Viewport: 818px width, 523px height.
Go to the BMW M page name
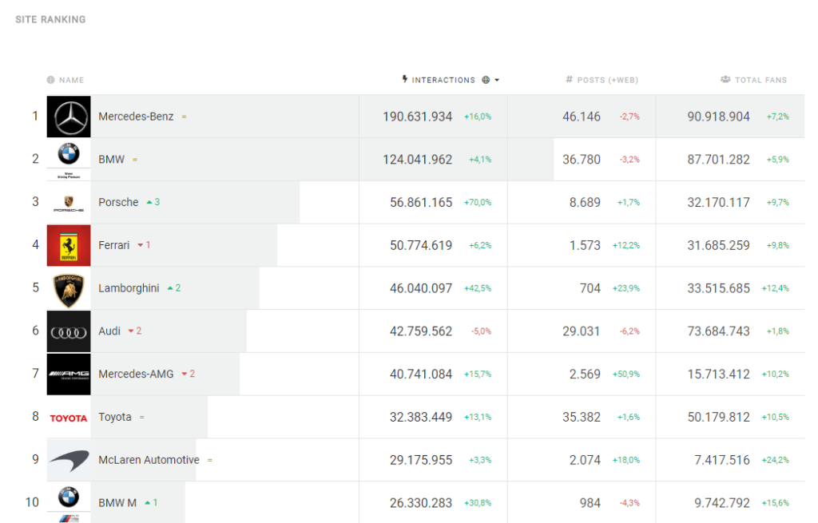coord(117,503)
